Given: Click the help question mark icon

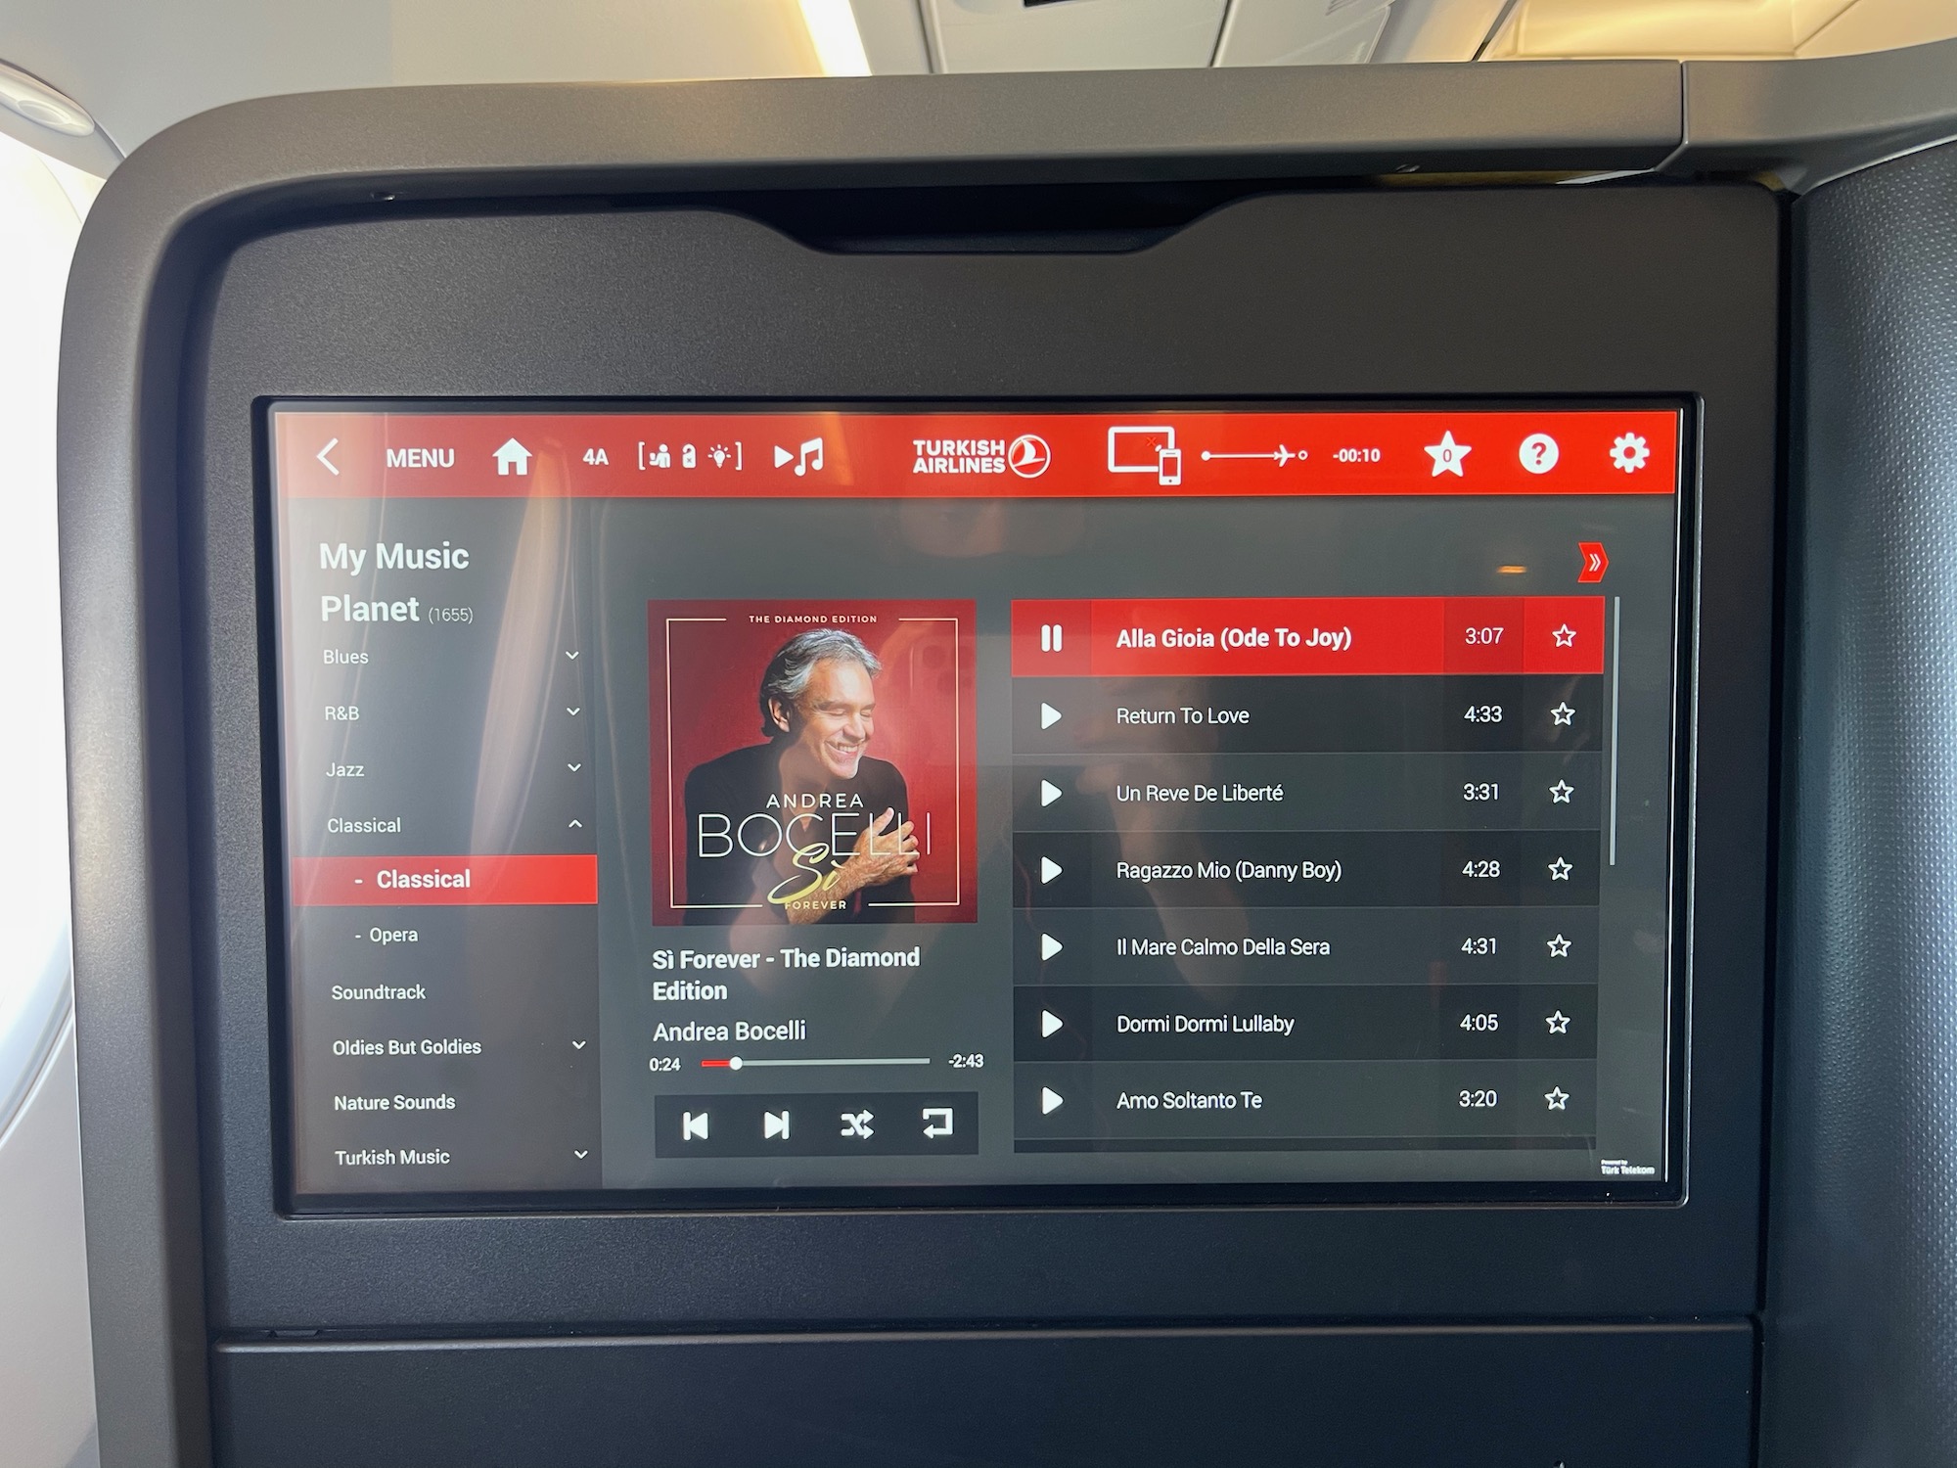Looking at the screenshot, I should (1538, 453).
